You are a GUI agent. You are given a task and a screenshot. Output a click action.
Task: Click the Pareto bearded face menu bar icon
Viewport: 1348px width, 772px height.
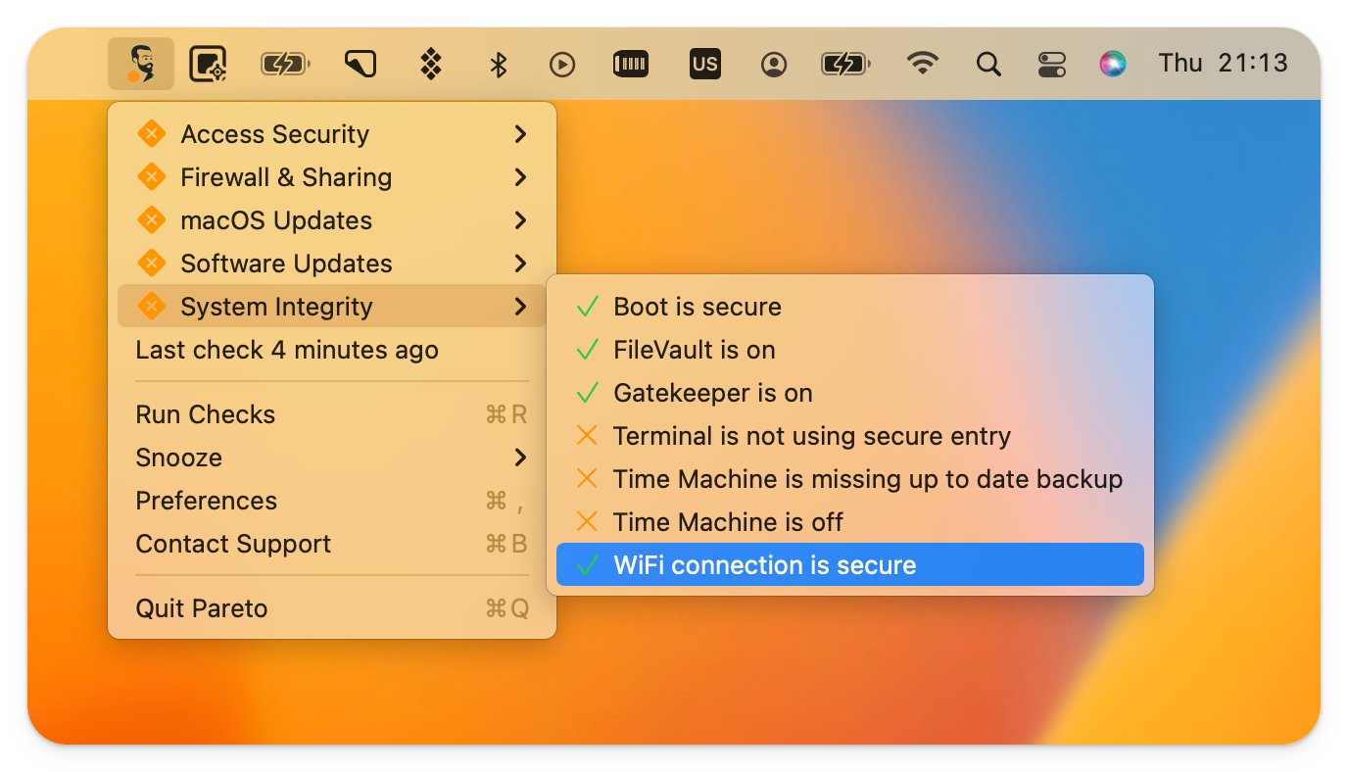pos(141,65)
